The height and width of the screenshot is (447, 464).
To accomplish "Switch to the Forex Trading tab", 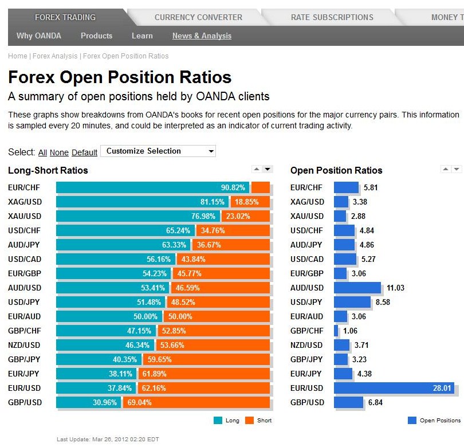I will (x=65, y=17).
